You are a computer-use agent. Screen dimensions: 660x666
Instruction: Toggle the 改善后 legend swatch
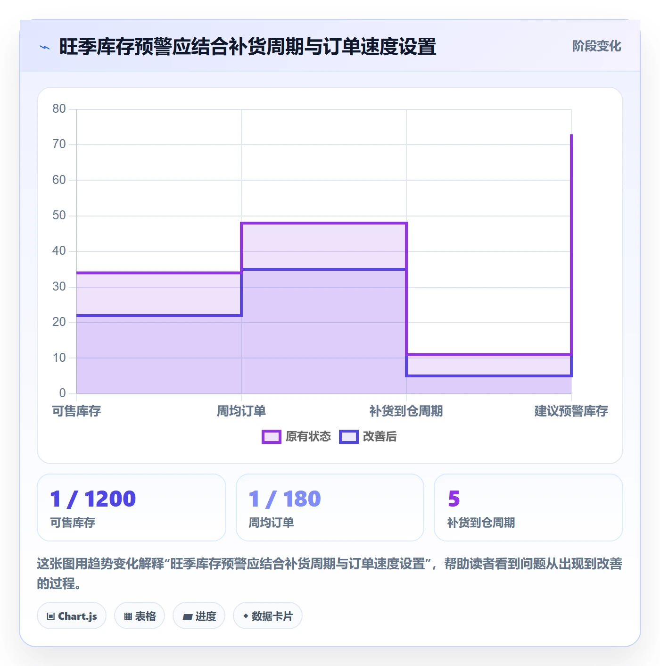(348, 437)
